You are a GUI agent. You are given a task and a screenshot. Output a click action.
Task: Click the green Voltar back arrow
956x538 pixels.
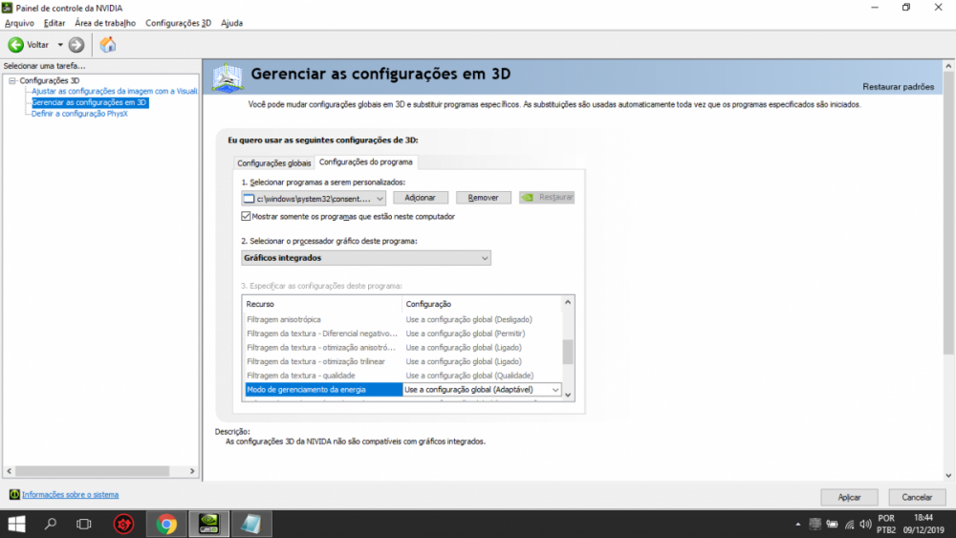16,45
